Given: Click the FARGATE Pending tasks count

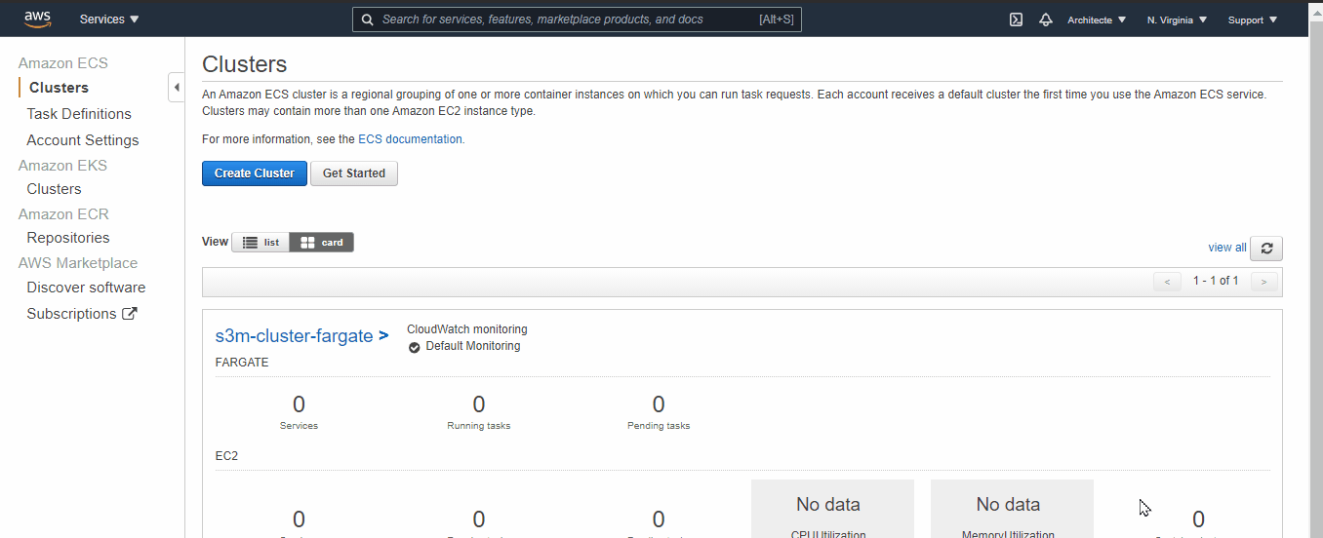Looking at the screenshot, I should pyautogui.click(x=659, y=404).
